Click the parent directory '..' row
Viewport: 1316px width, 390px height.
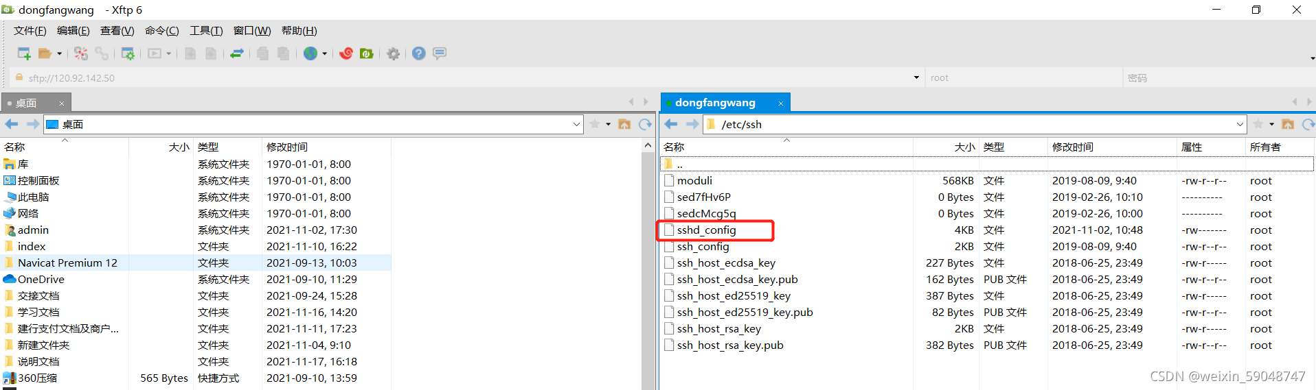(x=986, y=164)
